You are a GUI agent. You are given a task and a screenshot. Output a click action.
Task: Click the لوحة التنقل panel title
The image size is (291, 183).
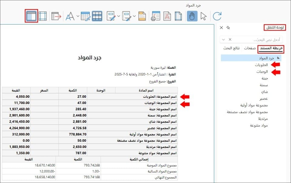coord(275,28)
